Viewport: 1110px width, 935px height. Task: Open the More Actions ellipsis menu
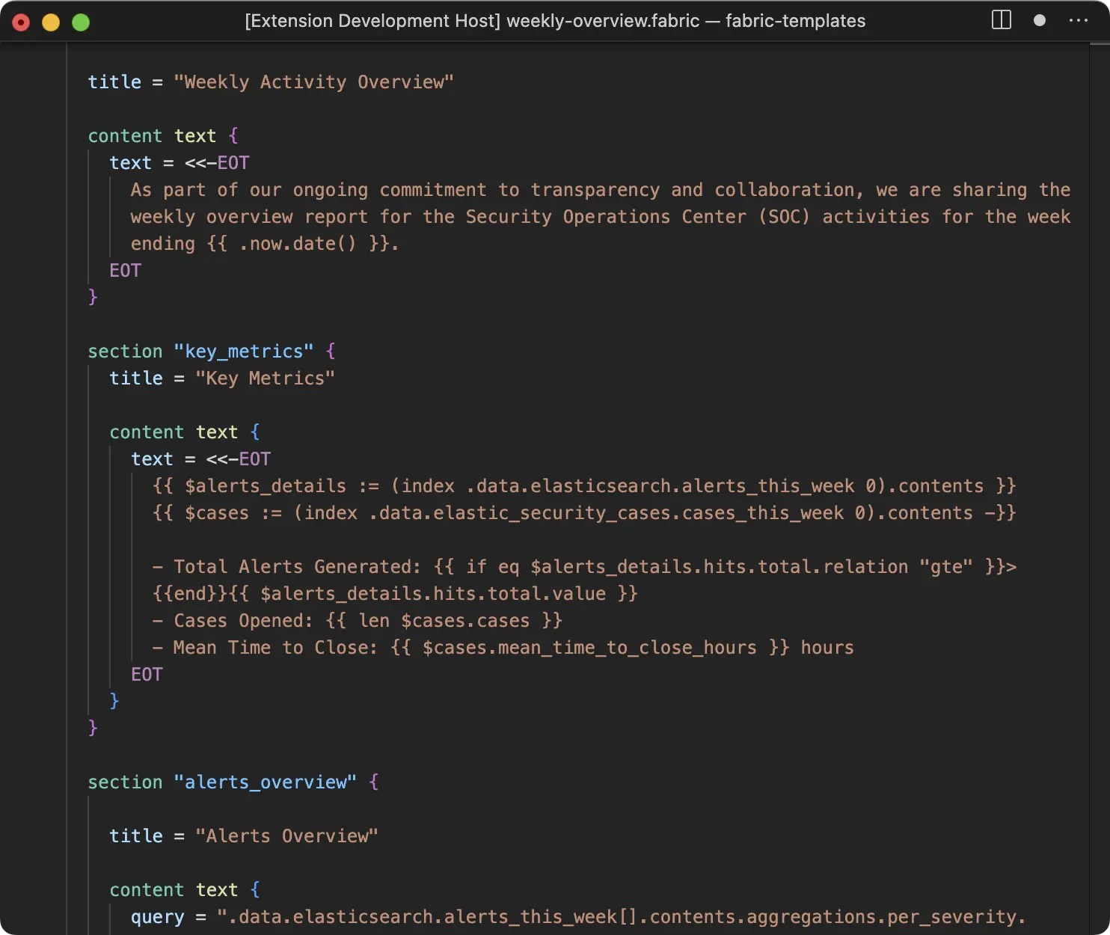(x=1079, y=20)
